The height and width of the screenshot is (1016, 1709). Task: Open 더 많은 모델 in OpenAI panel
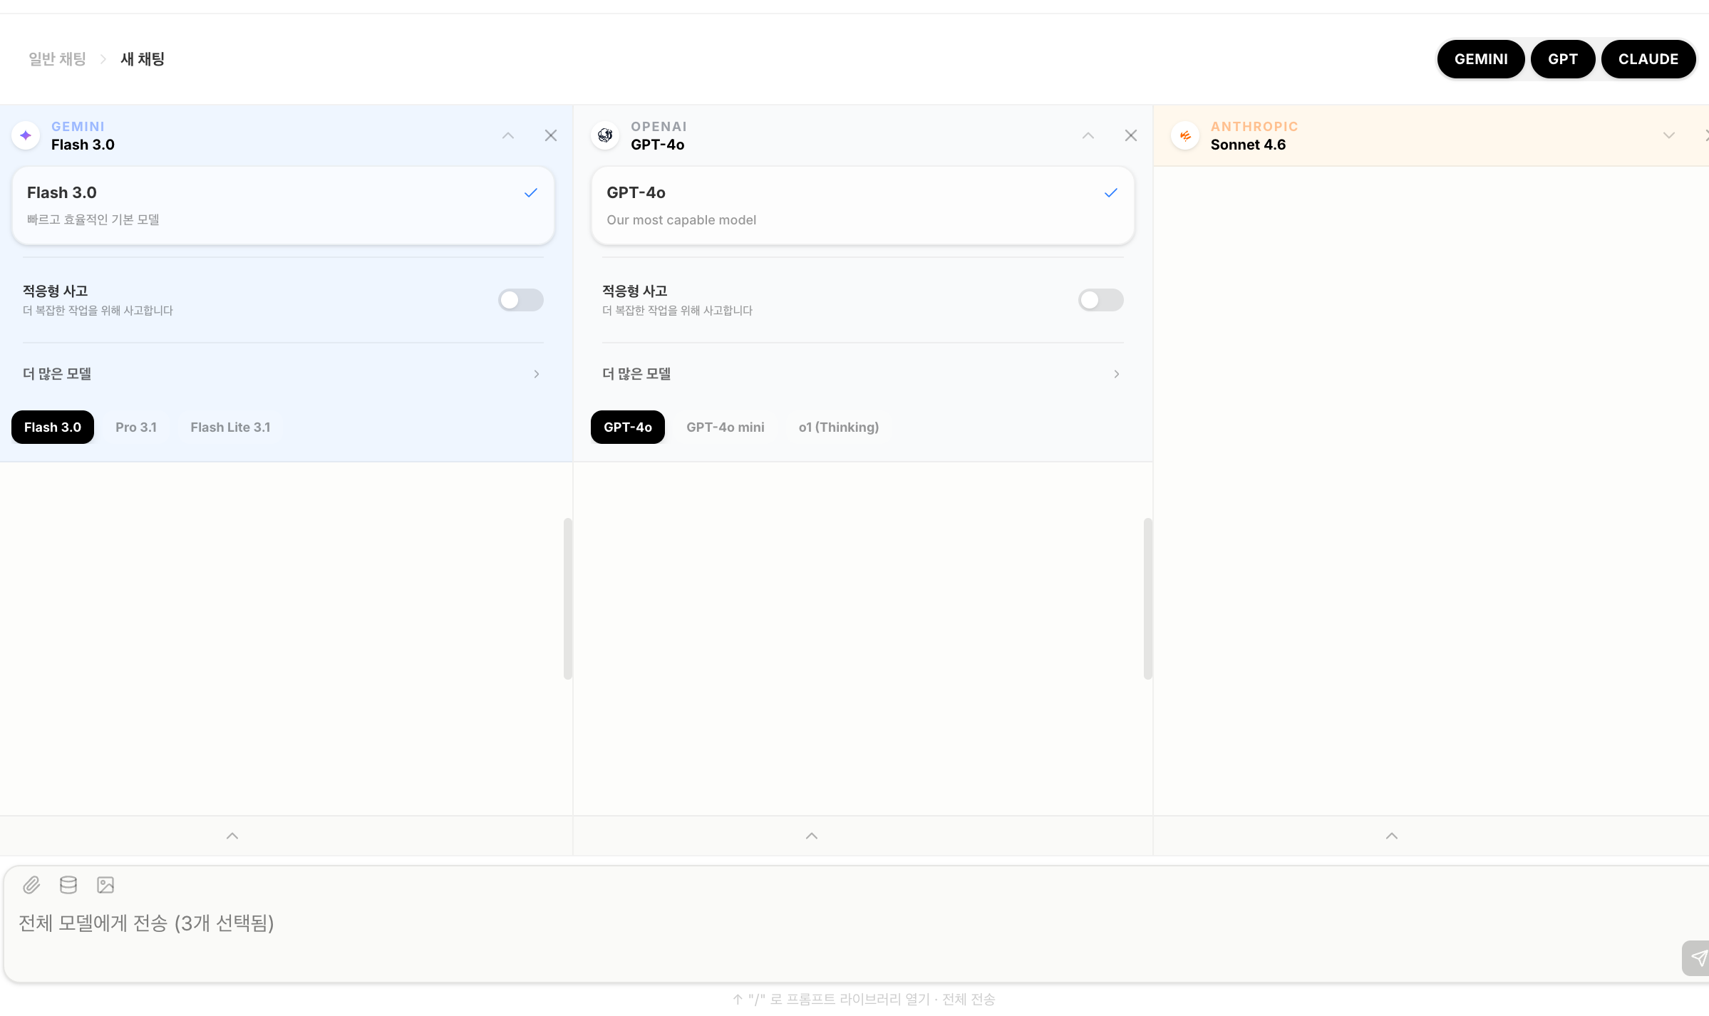tap(863, 374)
